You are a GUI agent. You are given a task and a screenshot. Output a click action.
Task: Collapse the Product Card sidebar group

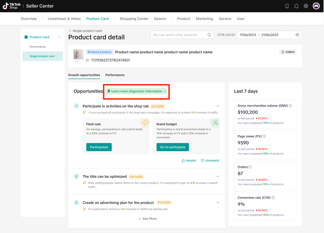(59, 37)
